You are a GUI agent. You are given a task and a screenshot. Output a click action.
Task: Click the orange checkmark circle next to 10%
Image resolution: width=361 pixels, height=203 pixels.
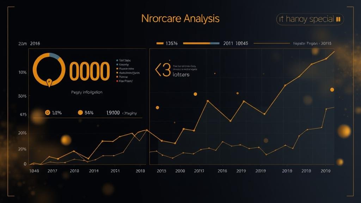pos(48,113)
